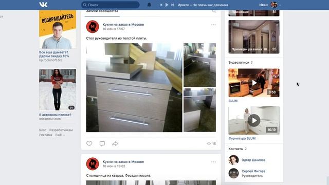329x185 pixels.
Task: Open options for the 15:02 post
Action: [x=214, y=162]
